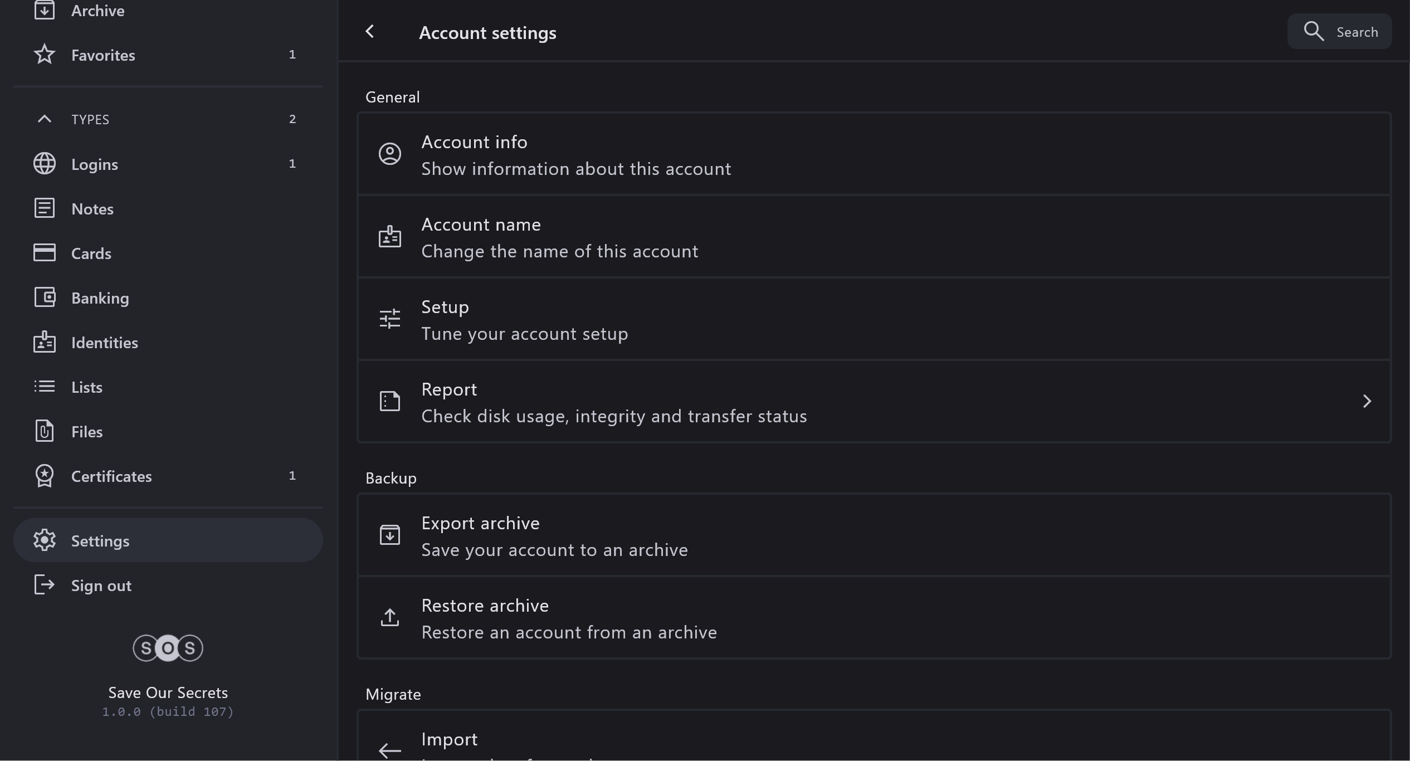This screenshot has height=761, width=1410.
Task: Select Identities from the sidebar
Action: 105,343
